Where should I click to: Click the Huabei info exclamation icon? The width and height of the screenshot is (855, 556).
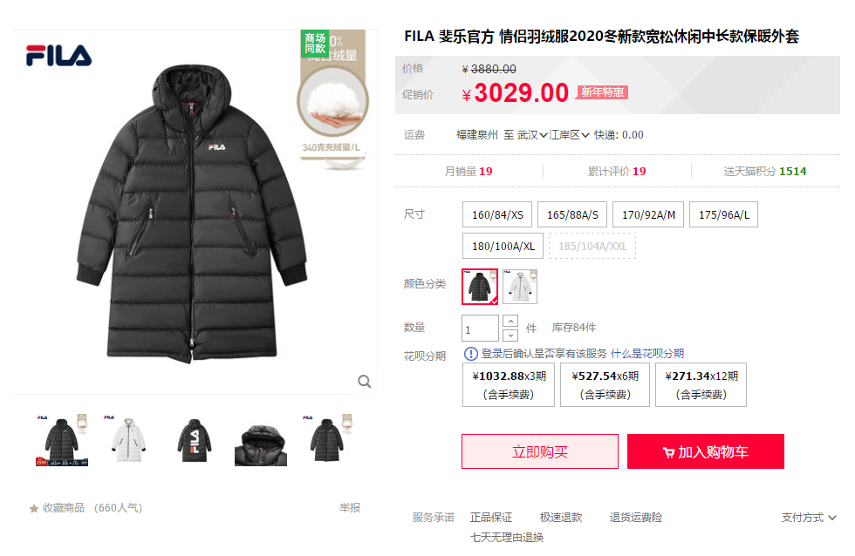click(x=470, y=354)
